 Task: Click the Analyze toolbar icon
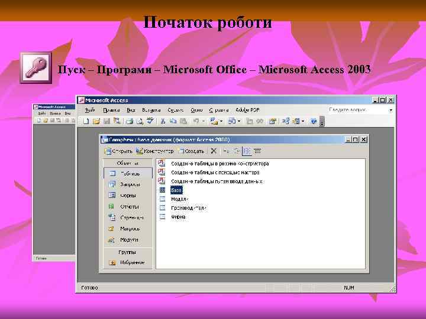tap(232, 121)
